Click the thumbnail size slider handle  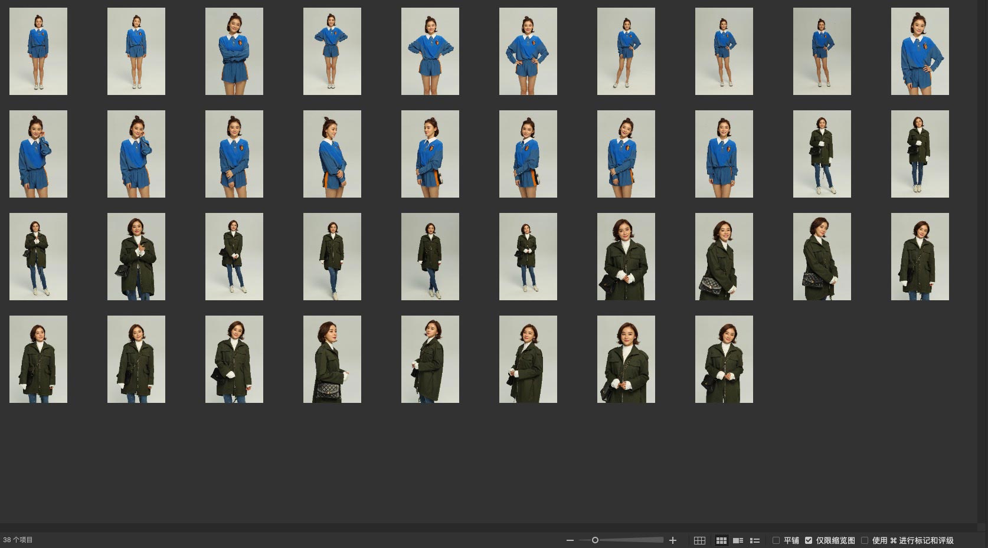[595, 540]
